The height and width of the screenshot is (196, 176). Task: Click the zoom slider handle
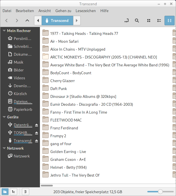coord(160,192)
